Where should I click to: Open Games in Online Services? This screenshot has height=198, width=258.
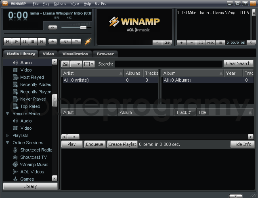pos(27,179)
